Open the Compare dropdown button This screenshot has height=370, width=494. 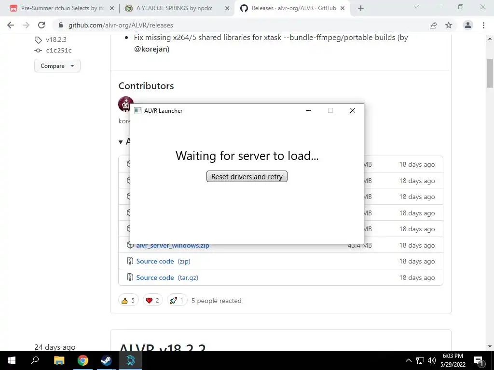pos(57,66)
